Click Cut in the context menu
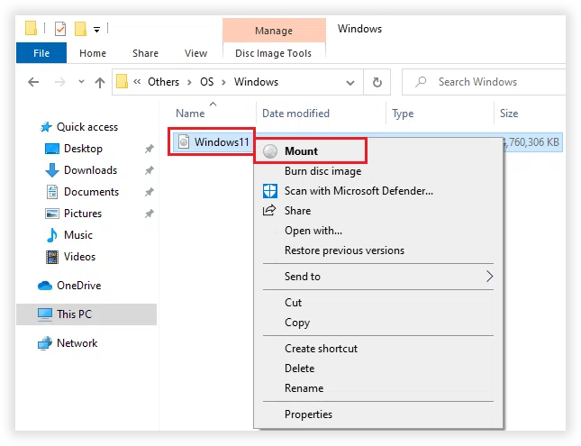The image size is (581, 446). pyautogui.click(x=378, y=302)
